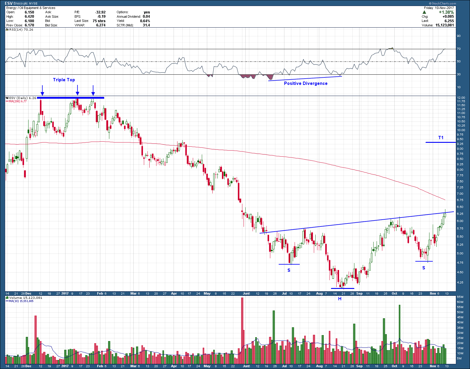Click the Open value 6.150
The image size is (470, 369).
29,12
